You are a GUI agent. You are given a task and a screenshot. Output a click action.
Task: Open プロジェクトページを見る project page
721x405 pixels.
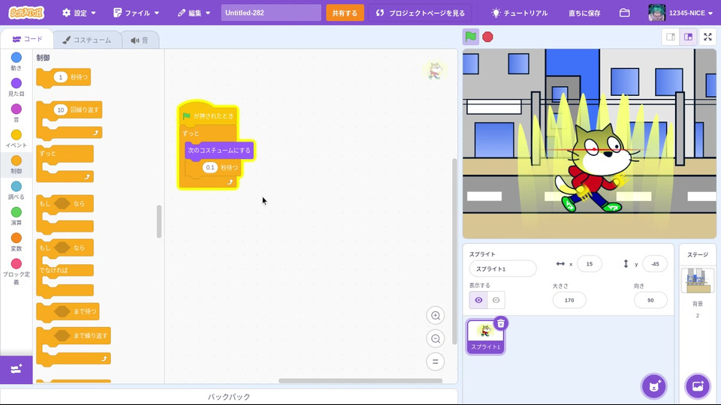421,13
